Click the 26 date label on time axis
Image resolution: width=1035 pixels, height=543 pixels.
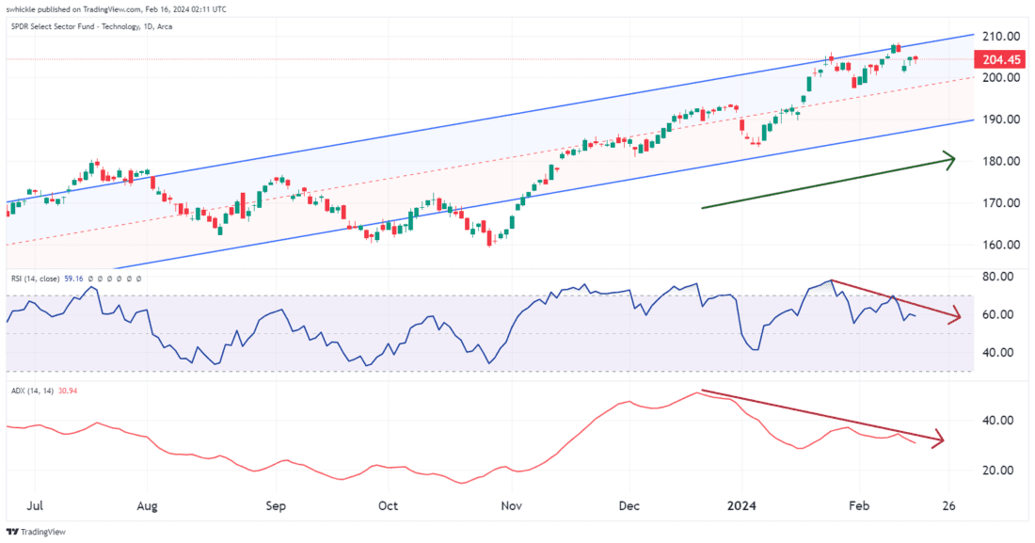pos(950,505)
